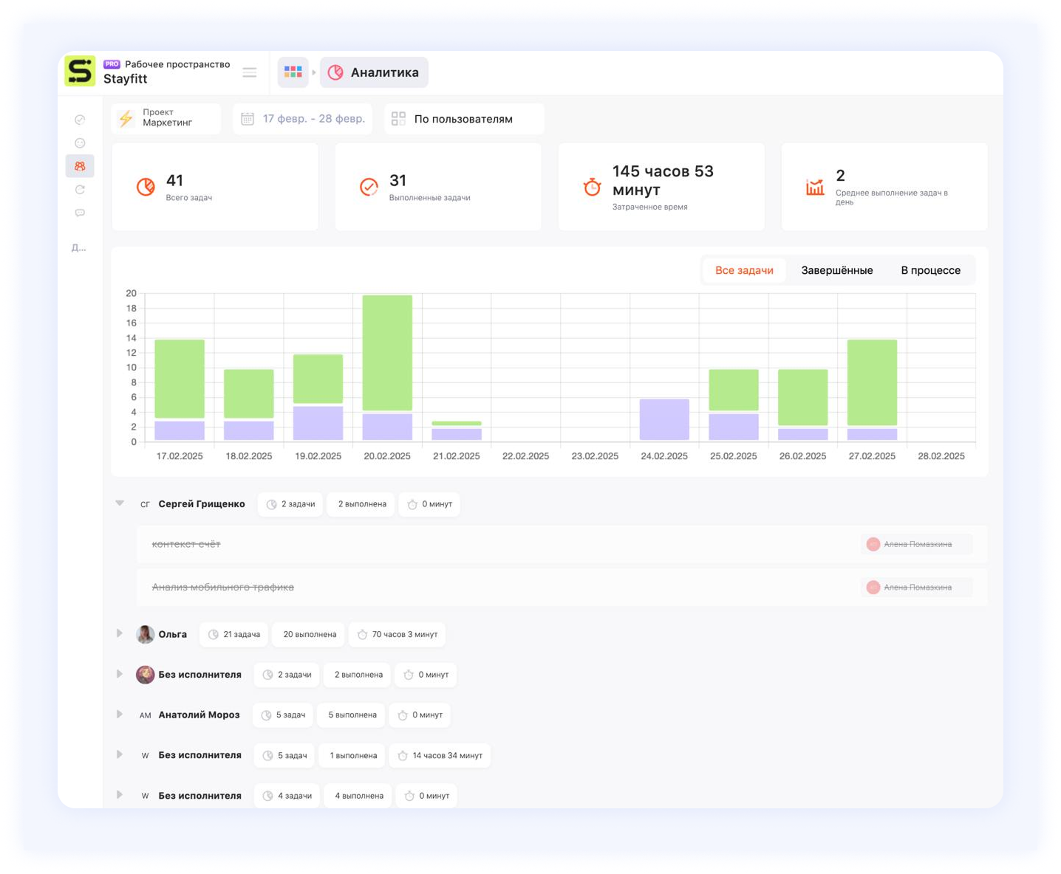Open the По пользователям grouping dropdown
This screenshot has height=874, width=1061.
click(x=463, y=119)
